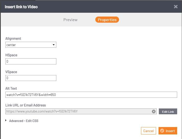
Task: Click the Insert link to Video title
Action: (21, 7)
